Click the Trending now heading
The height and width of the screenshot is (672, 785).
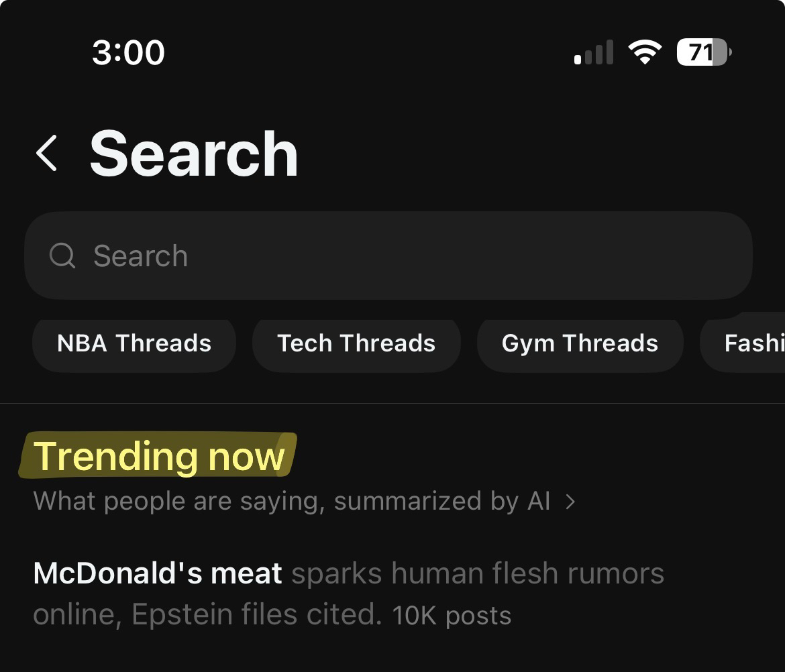point(159,456)
